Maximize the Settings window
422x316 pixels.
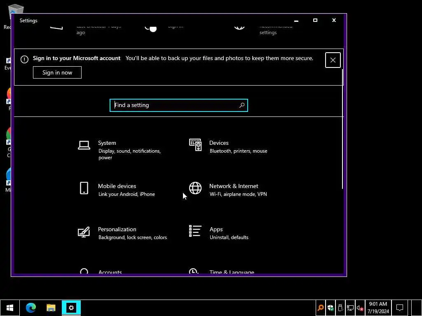[x=315, y=21]
